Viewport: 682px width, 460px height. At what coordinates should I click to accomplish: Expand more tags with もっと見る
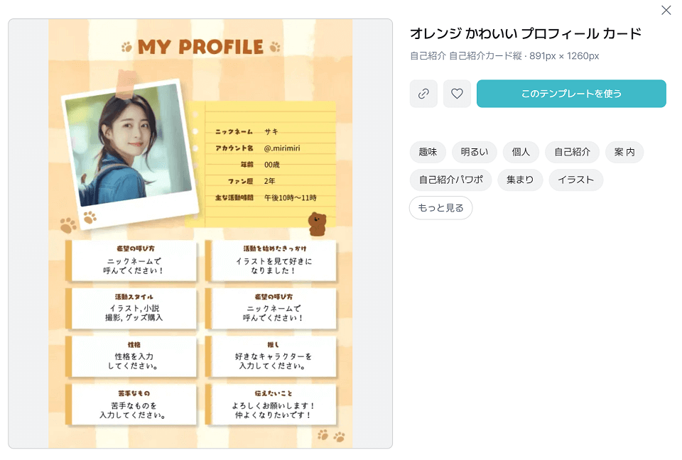440,208
